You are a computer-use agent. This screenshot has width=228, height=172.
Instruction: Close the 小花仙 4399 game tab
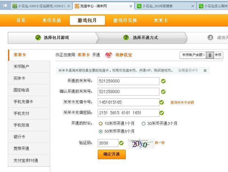[x=69, y=6]
